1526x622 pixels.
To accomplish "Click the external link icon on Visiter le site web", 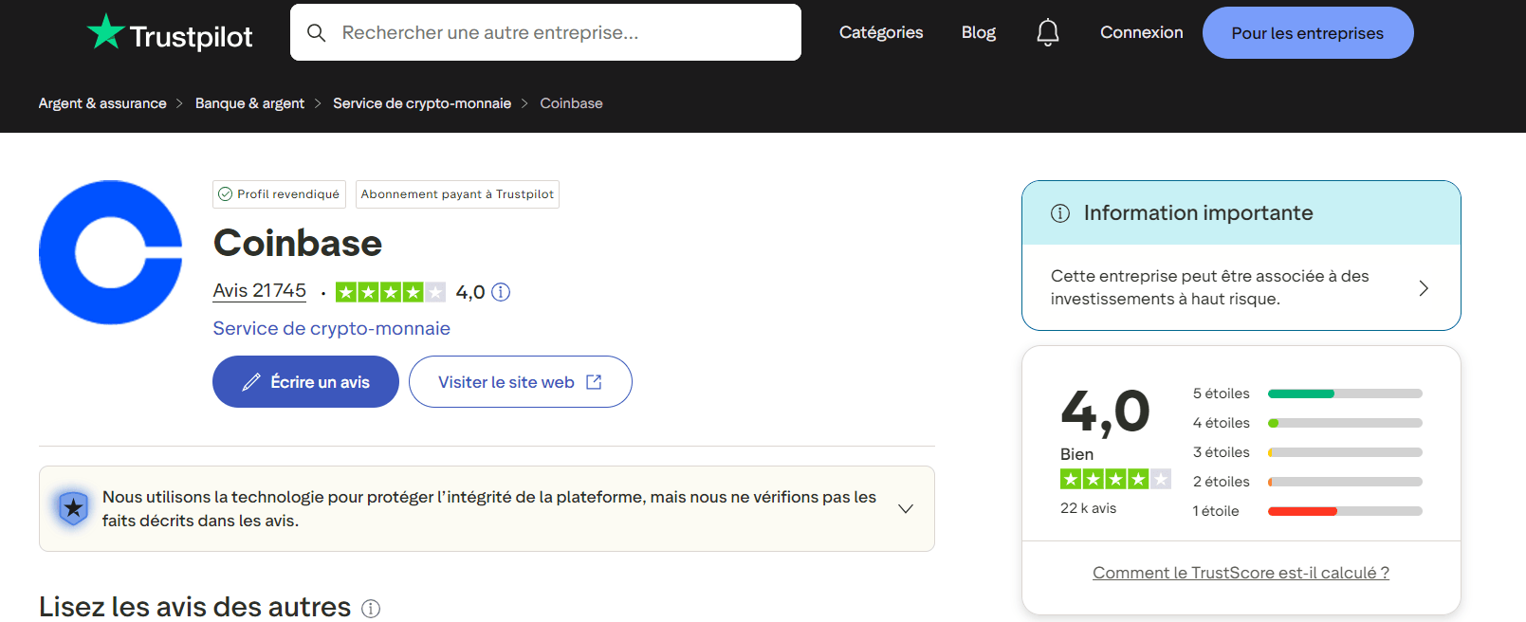I will 594,382.
